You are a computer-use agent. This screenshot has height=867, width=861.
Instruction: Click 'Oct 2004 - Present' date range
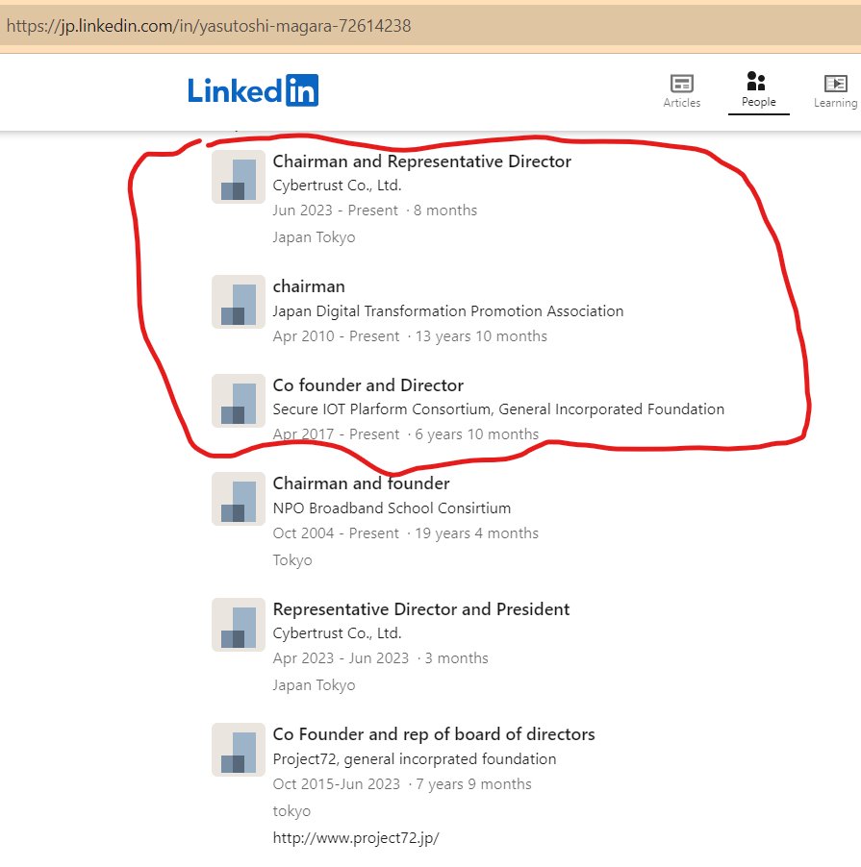[x=336, y=533]
